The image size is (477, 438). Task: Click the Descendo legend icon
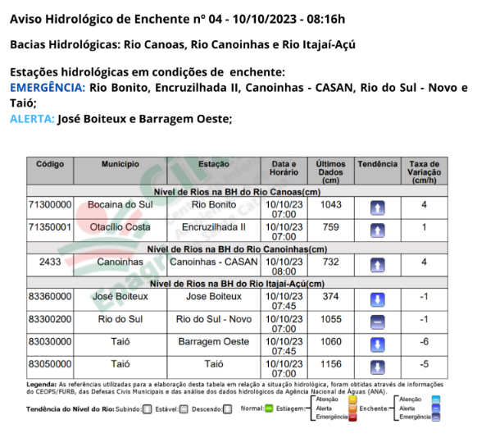(x=228, y=409)
